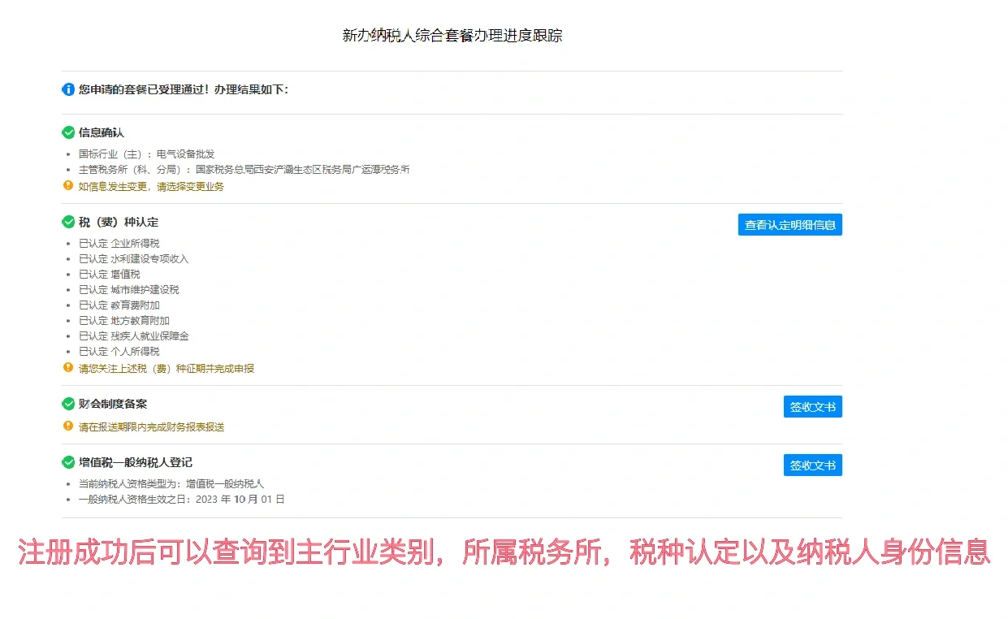Click the green checkmark beside 信息确认

point(68,132)
